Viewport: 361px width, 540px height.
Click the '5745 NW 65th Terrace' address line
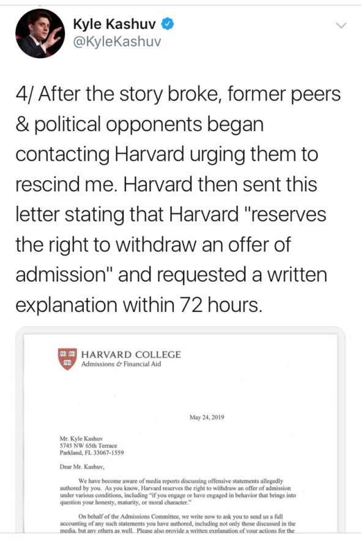click(x=88, y=446)
